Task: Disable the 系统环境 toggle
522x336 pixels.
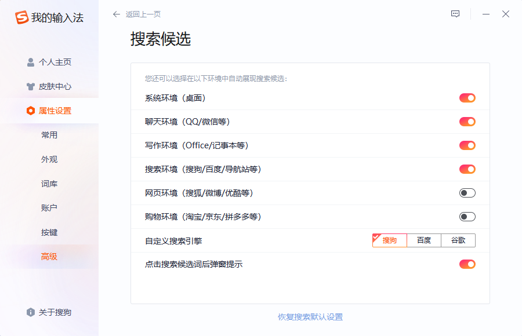Action: [466, 98]
